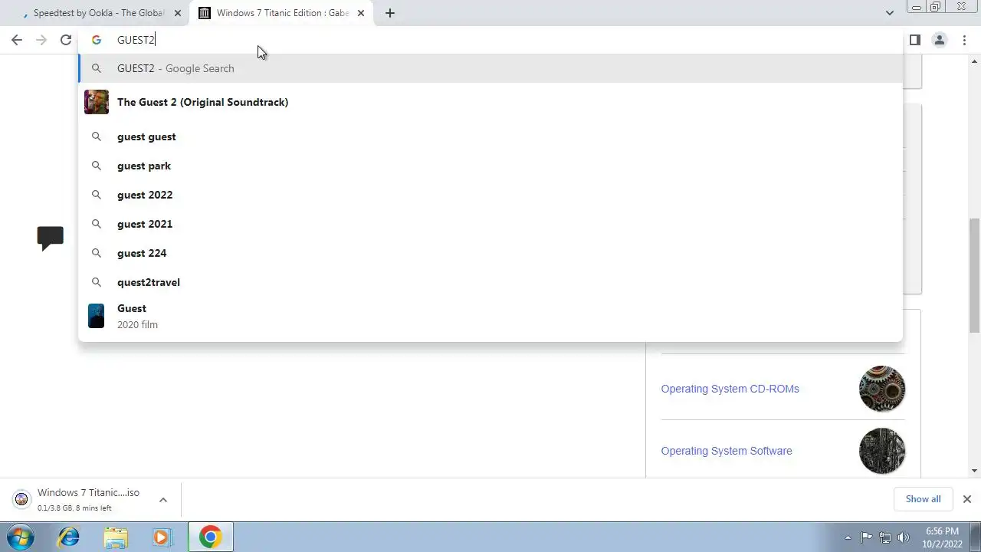The width and height of the screenshot is (981, 552).
Task: Open the Operating System Software link
Action: point(727,451)
